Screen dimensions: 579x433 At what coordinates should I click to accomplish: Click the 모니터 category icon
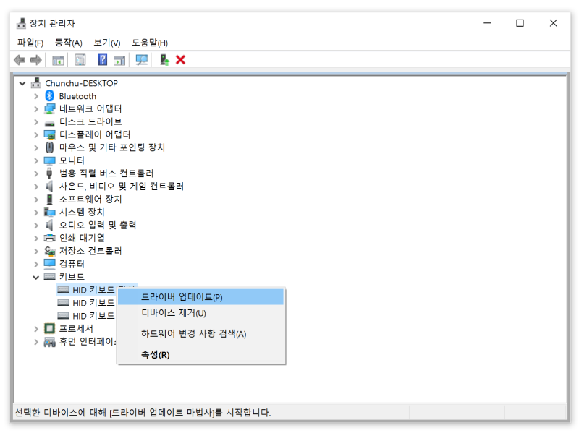point(49,160)
